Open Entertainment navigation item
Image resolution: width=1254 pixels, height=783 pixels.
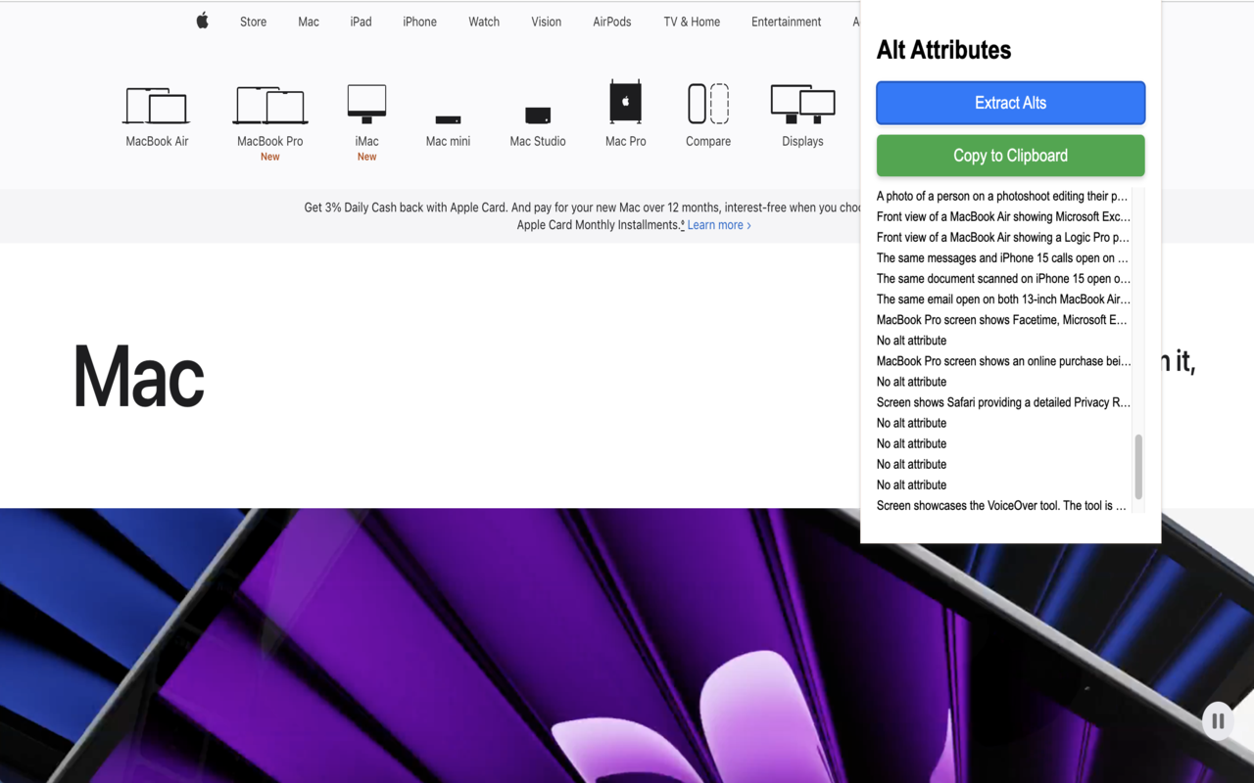[787, 22]
